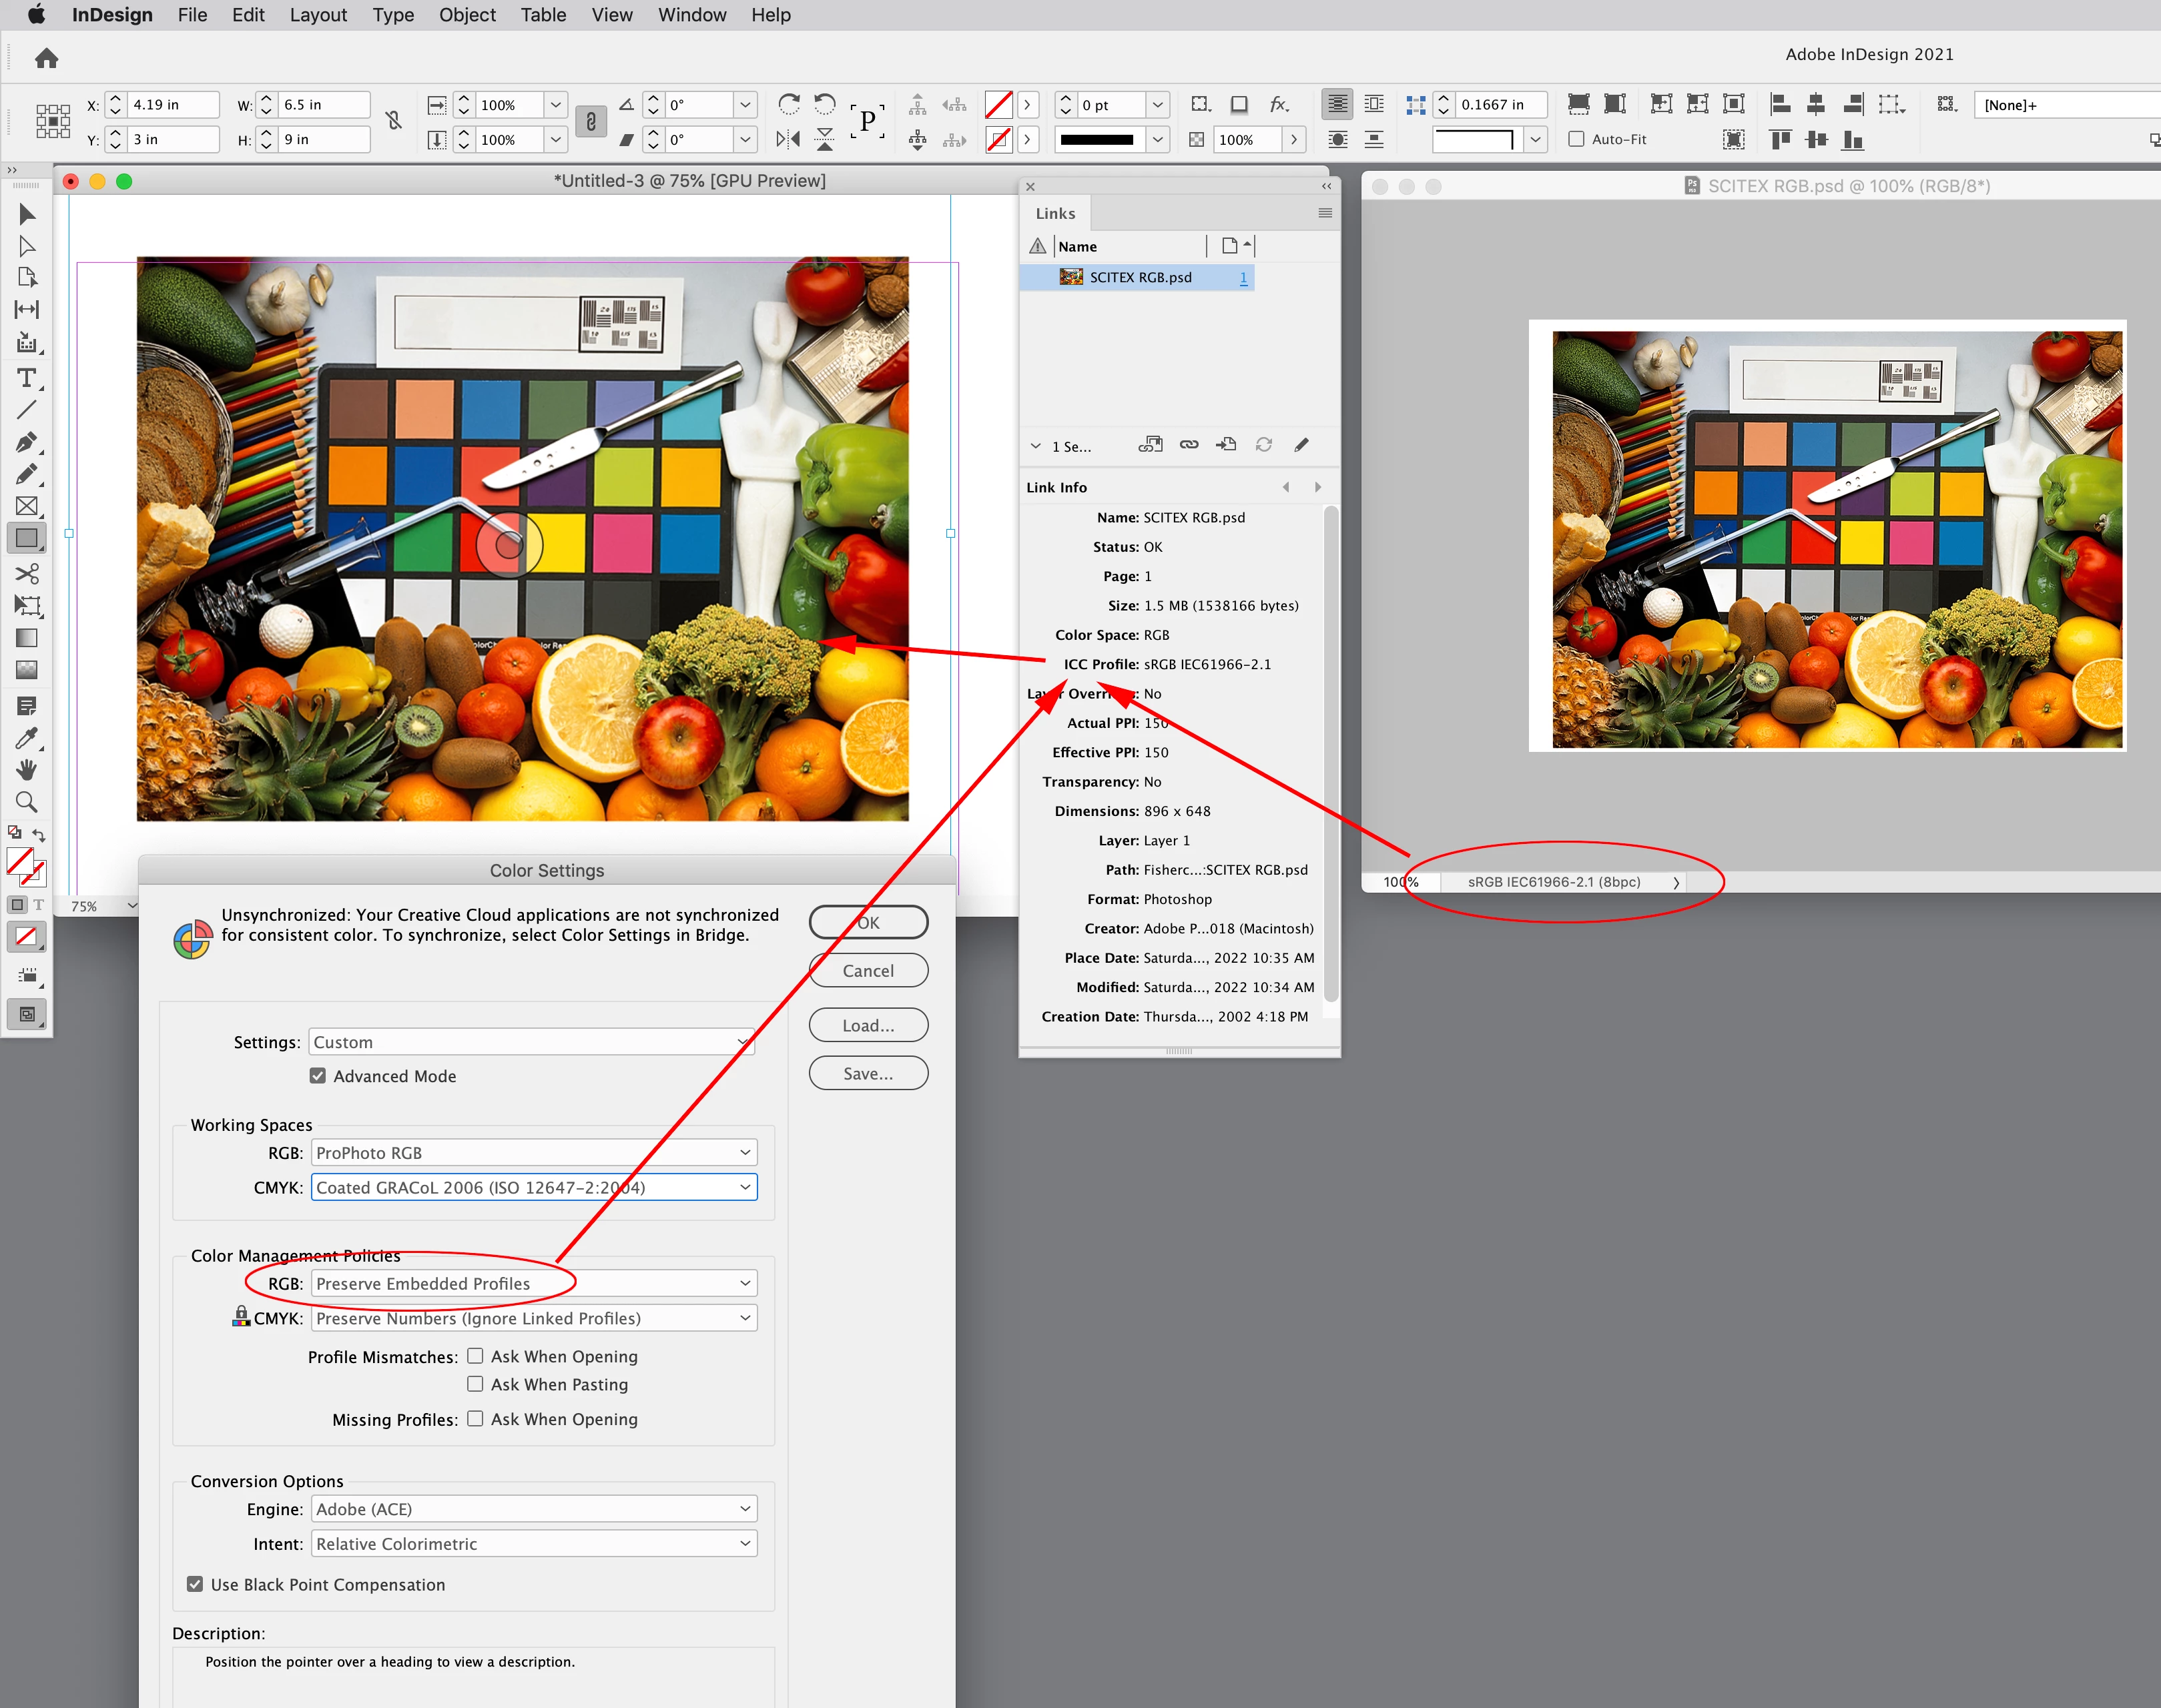Open the Intent dropdown
The width and height of the screenshot is (2161, 1708).
(x=535, y=1543)
